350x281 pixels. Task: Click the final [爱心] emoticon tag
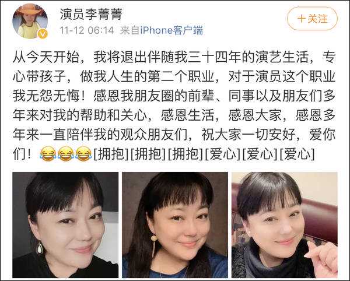297,154
